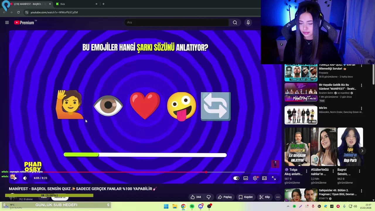This screenshot has width=375, height=211.
Task: Open options for Türkçe Rap Quiz video
Action: [361, 66]
